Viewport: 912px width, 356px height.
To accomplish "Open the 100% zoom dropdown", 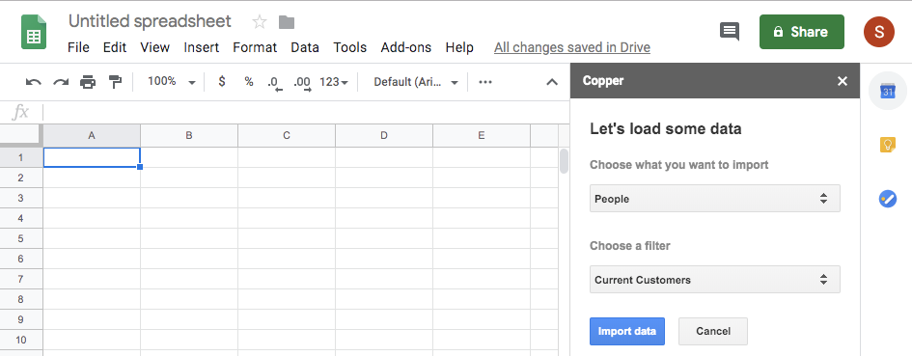I will [x=172, y=82].
